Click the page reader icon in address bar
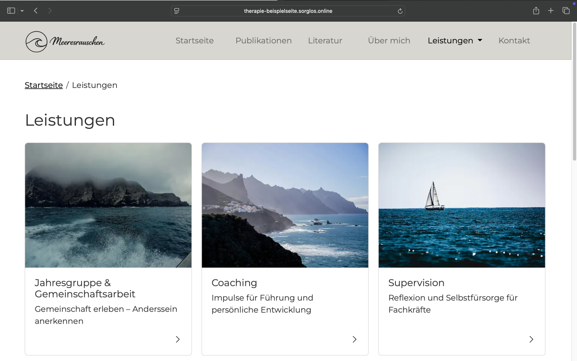577x361 pixels. pos(177,11)
